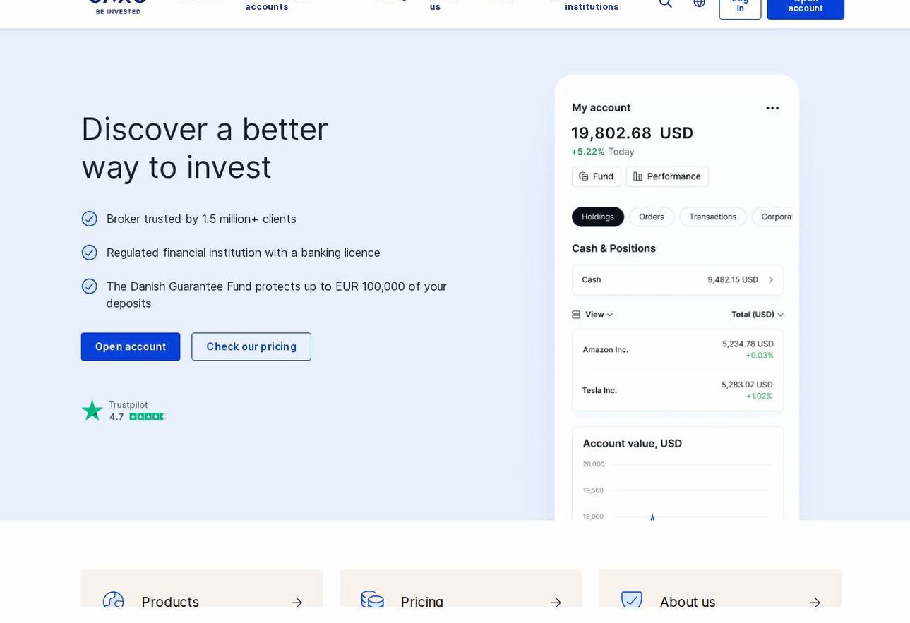Click the 'institutions' nav menu item
The image size is (910, 623).
pyautogui.click(x=592, y=7)
